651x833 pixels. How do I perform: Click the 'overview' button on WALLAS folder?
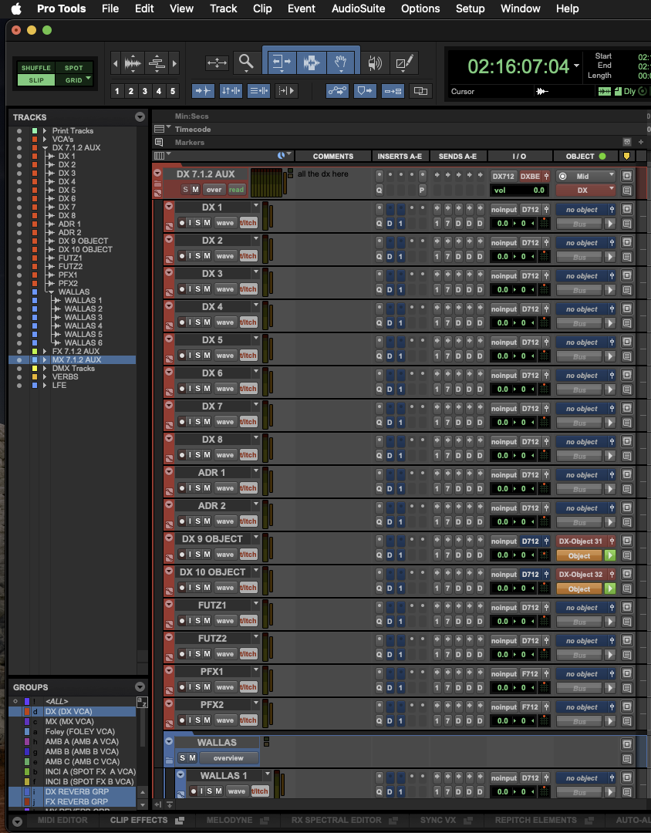point(228,758)
